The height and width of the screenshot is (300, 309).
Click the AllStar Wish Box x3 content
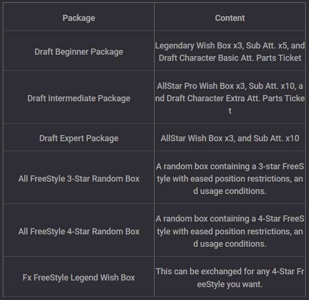click(x=230, y=138)
